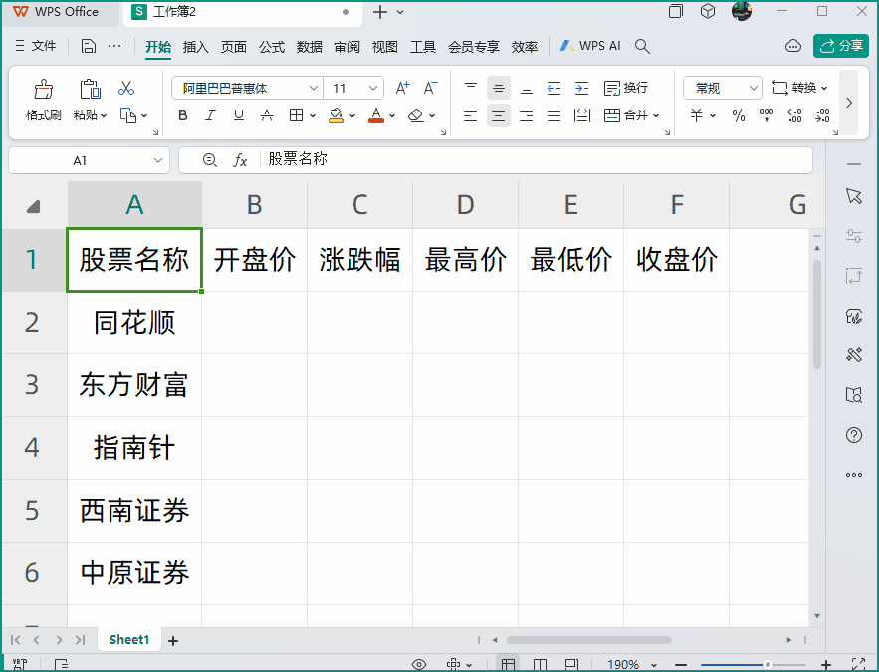
Task: Apply thousands separator icon
Action: pyautogui.click(x=767, y=115)
